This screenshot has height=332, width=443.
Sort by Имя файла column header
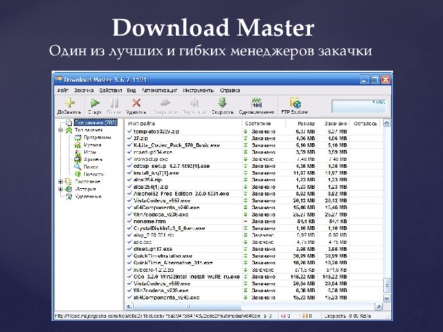click(x=183, y=124)
